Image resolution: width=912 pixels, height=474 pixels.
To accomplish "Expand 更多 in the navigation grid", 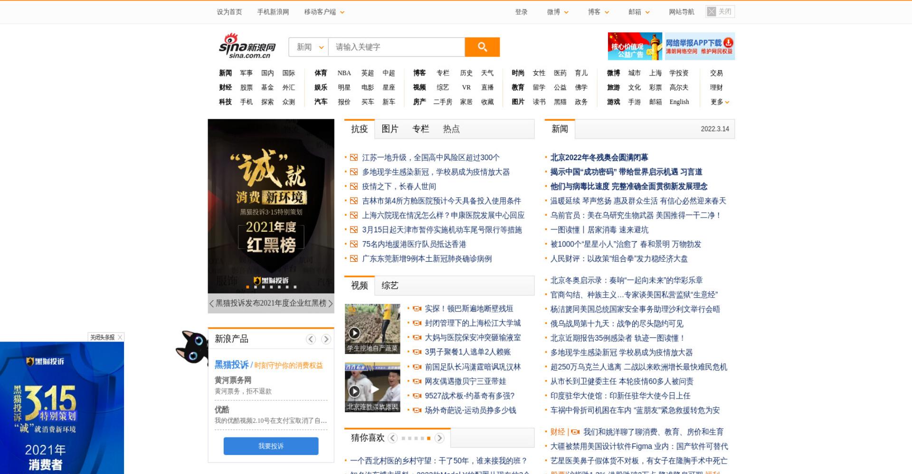I will (x=720, y=102).
